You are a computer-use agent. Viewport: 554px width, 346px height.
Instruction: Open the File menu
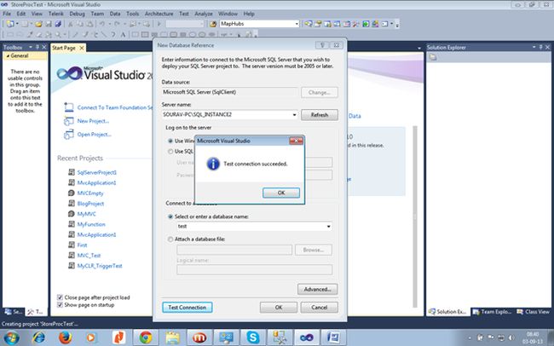pos(7,14)
